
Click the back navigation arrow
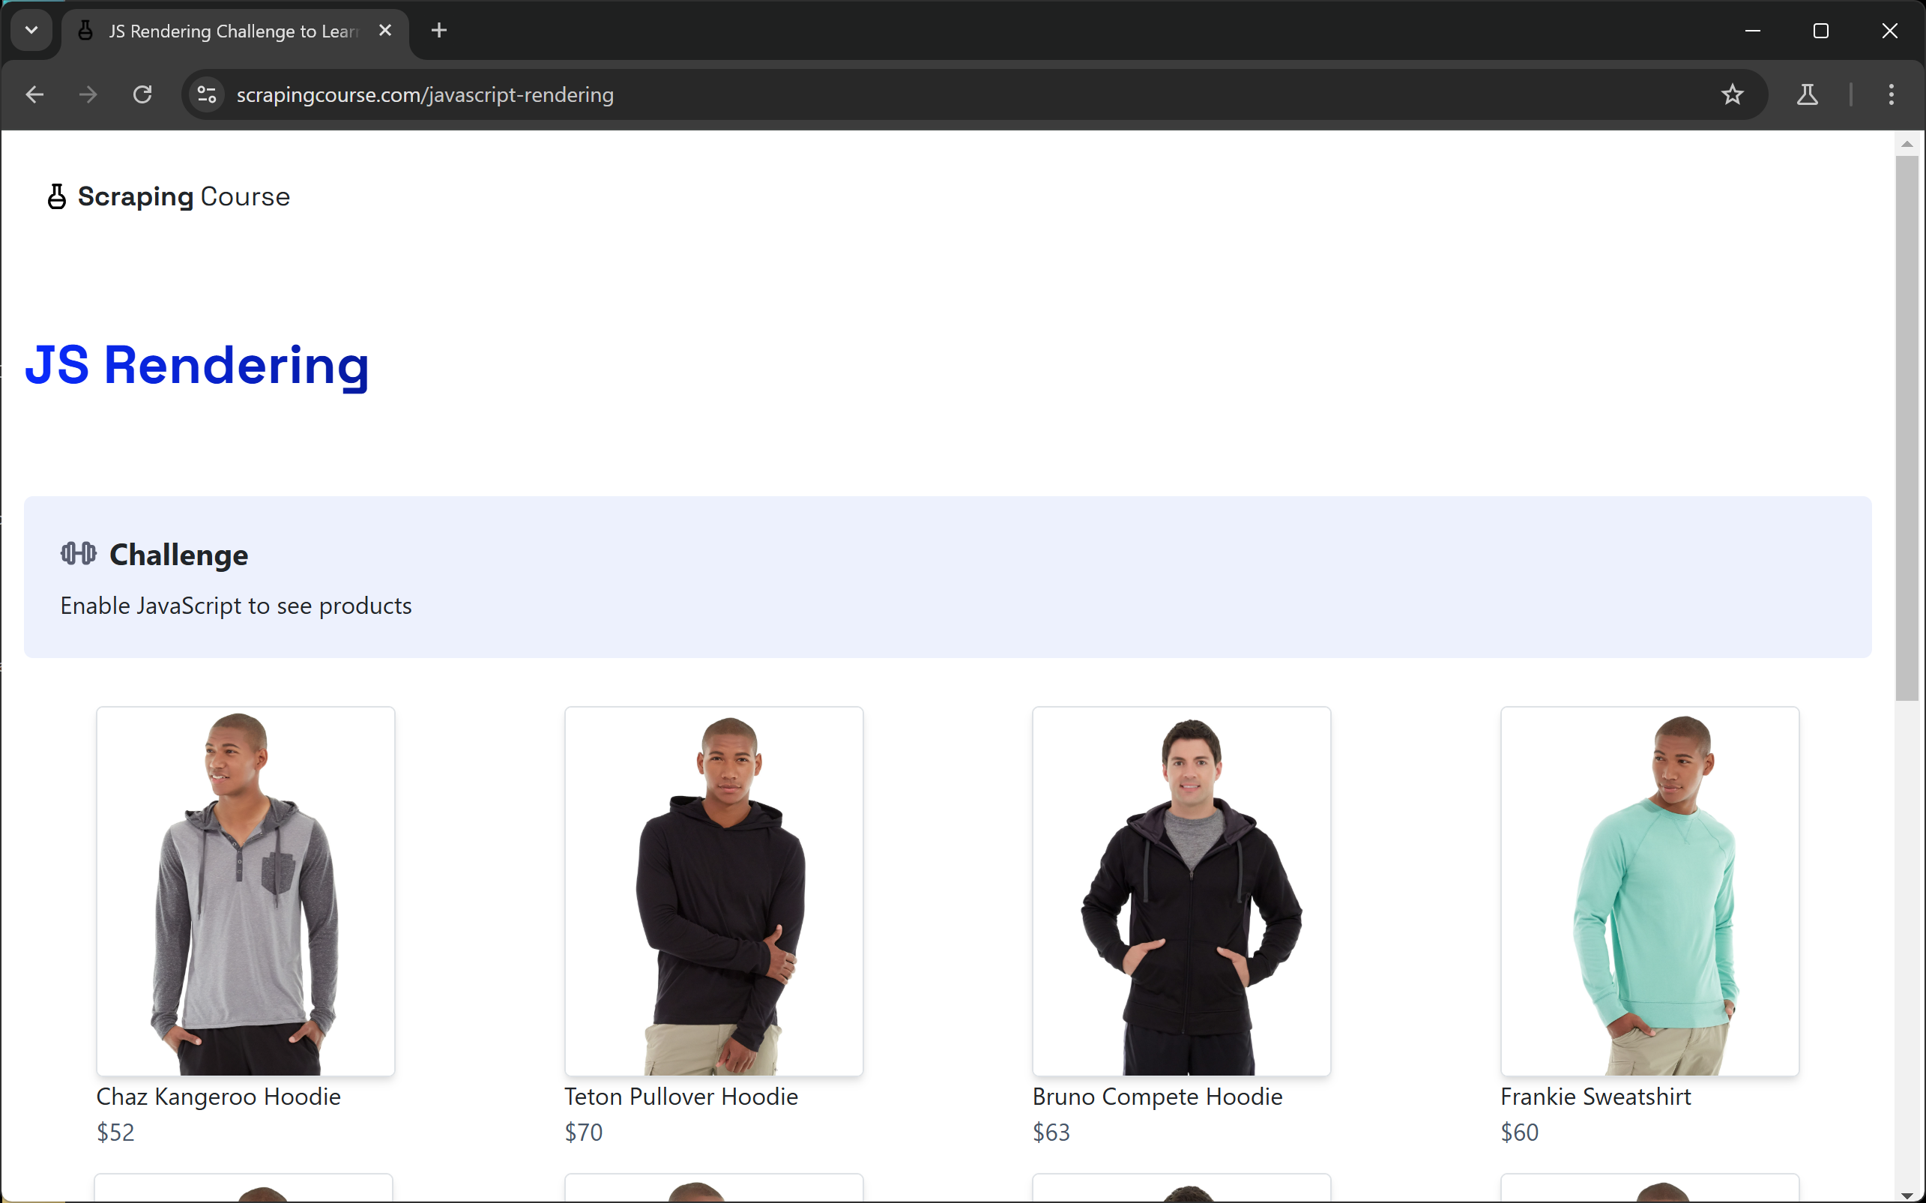coord(34,94)
